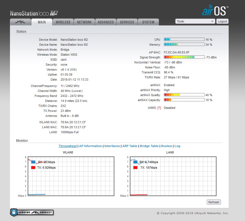Click the Distance value 14.0 miles
The image size is (245, 221).
click(74, 101)
